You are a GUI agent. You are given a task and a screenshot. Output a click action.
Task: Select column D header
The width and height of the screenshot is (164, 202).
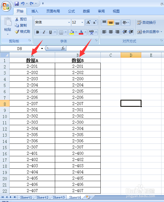tap(131, 55)
